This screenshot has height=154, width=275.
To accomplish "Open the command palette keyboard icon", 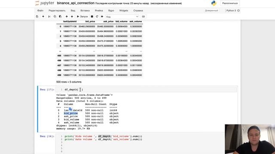I will click(x=143, y=16).
